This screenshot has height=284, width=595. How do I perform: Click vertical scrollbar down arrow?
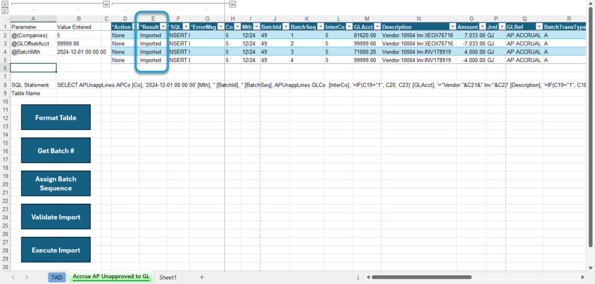(591, 268)
